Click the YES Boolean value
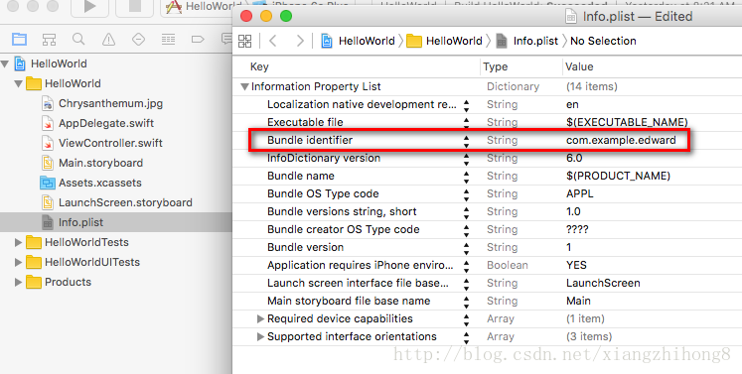The height and width of the screenshot is (374, 742). click(x=576, y=266)
